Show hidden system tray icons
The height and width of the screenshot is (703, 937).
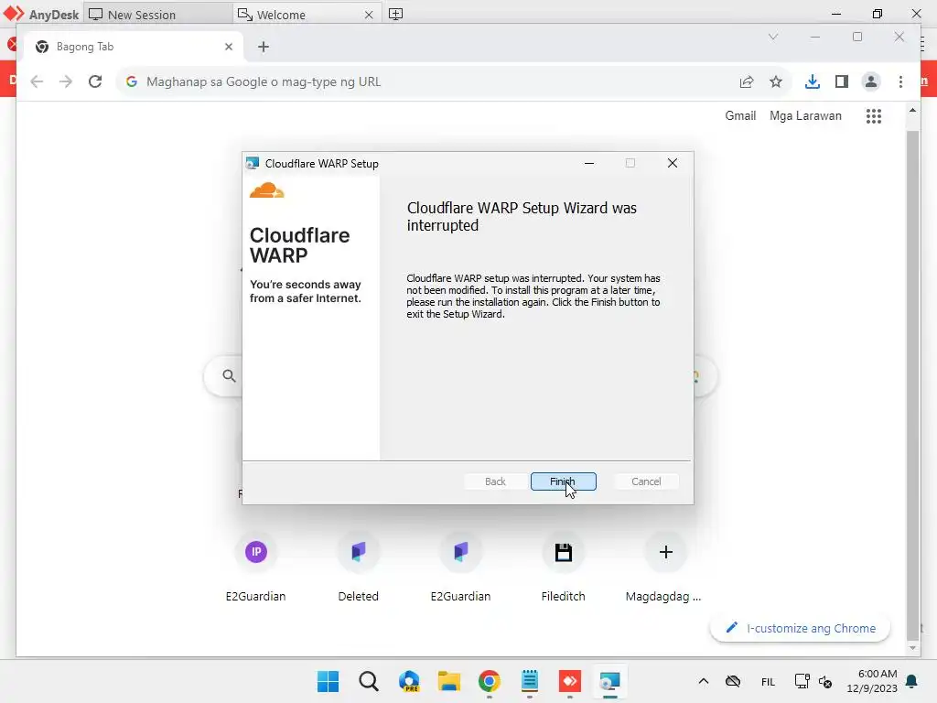click(704, 681)
